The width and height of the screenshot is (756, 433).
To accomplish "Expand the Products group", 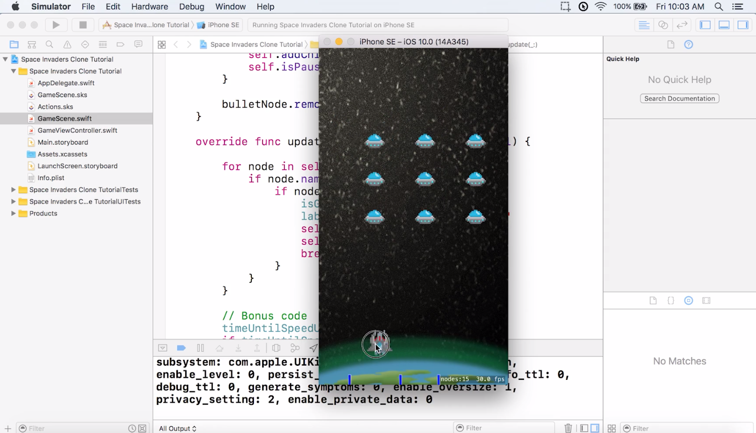I will pos(14,213).
